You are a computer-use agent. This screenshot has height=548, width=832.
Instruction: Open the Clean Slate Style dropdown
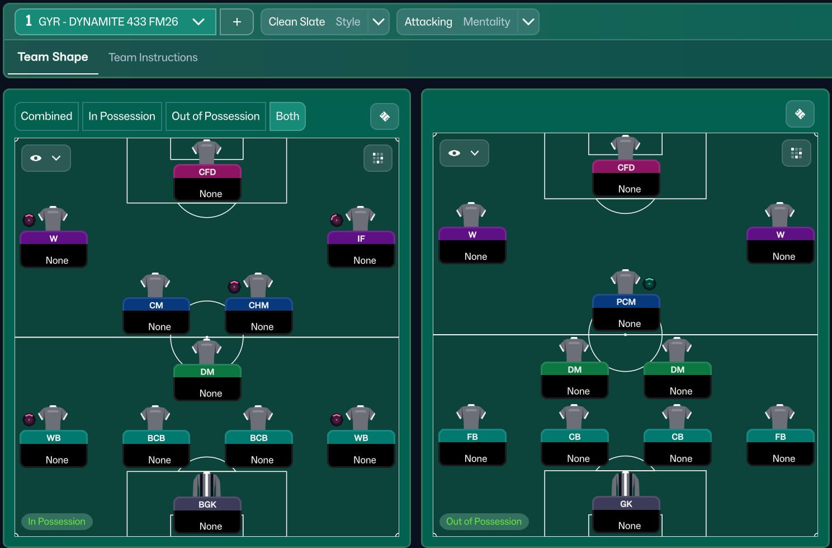tap(379, 22)
